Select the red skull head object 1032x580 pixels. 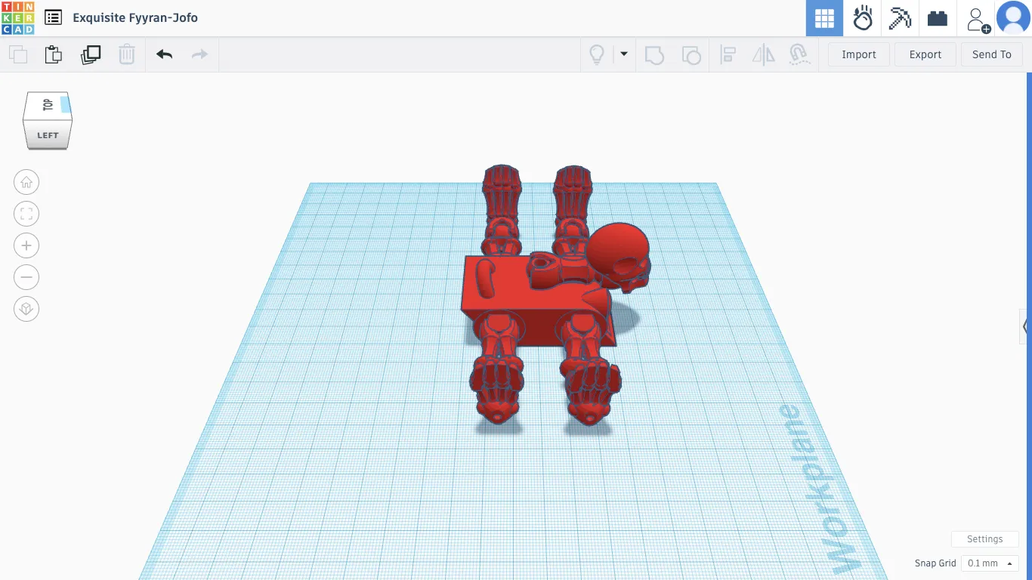point(619,257)
